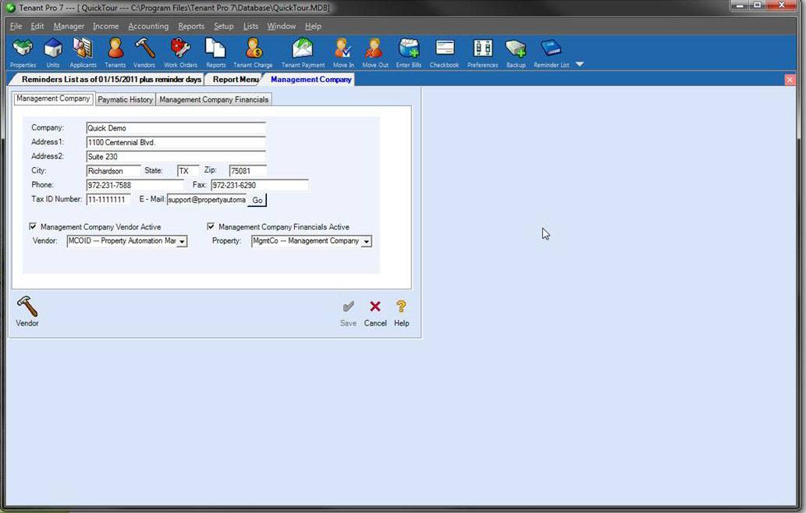The image size is (806, 513).
Task: Open the Accounting menu
Action: (148, 26)
